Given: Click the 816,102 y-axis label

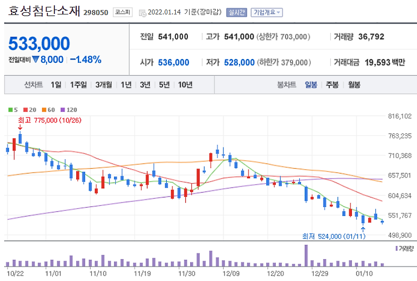Looking at the screenshot, I should pyautogui.click(x=400, y=116).
